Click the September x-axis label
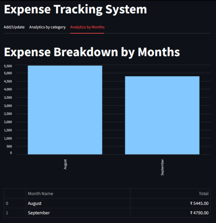Viewport: 216px width, 223px height. pyautogui.click(x=162, y=167)
